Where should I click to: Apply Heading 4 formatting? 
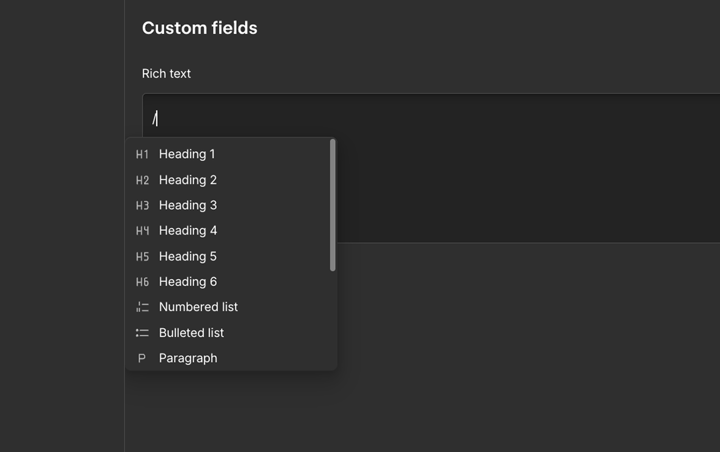231,231
